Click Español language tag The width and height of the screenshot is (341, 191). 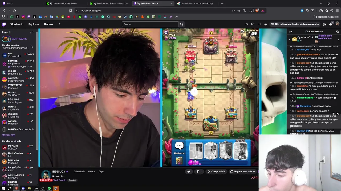[72, 180]
